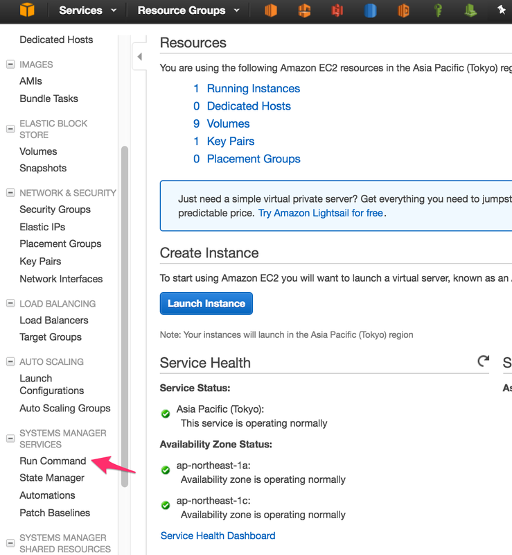This screenshot has height=555, width=512.
Task: Refresh Service Health with circular arrow icon
Action: pos(483,361)
